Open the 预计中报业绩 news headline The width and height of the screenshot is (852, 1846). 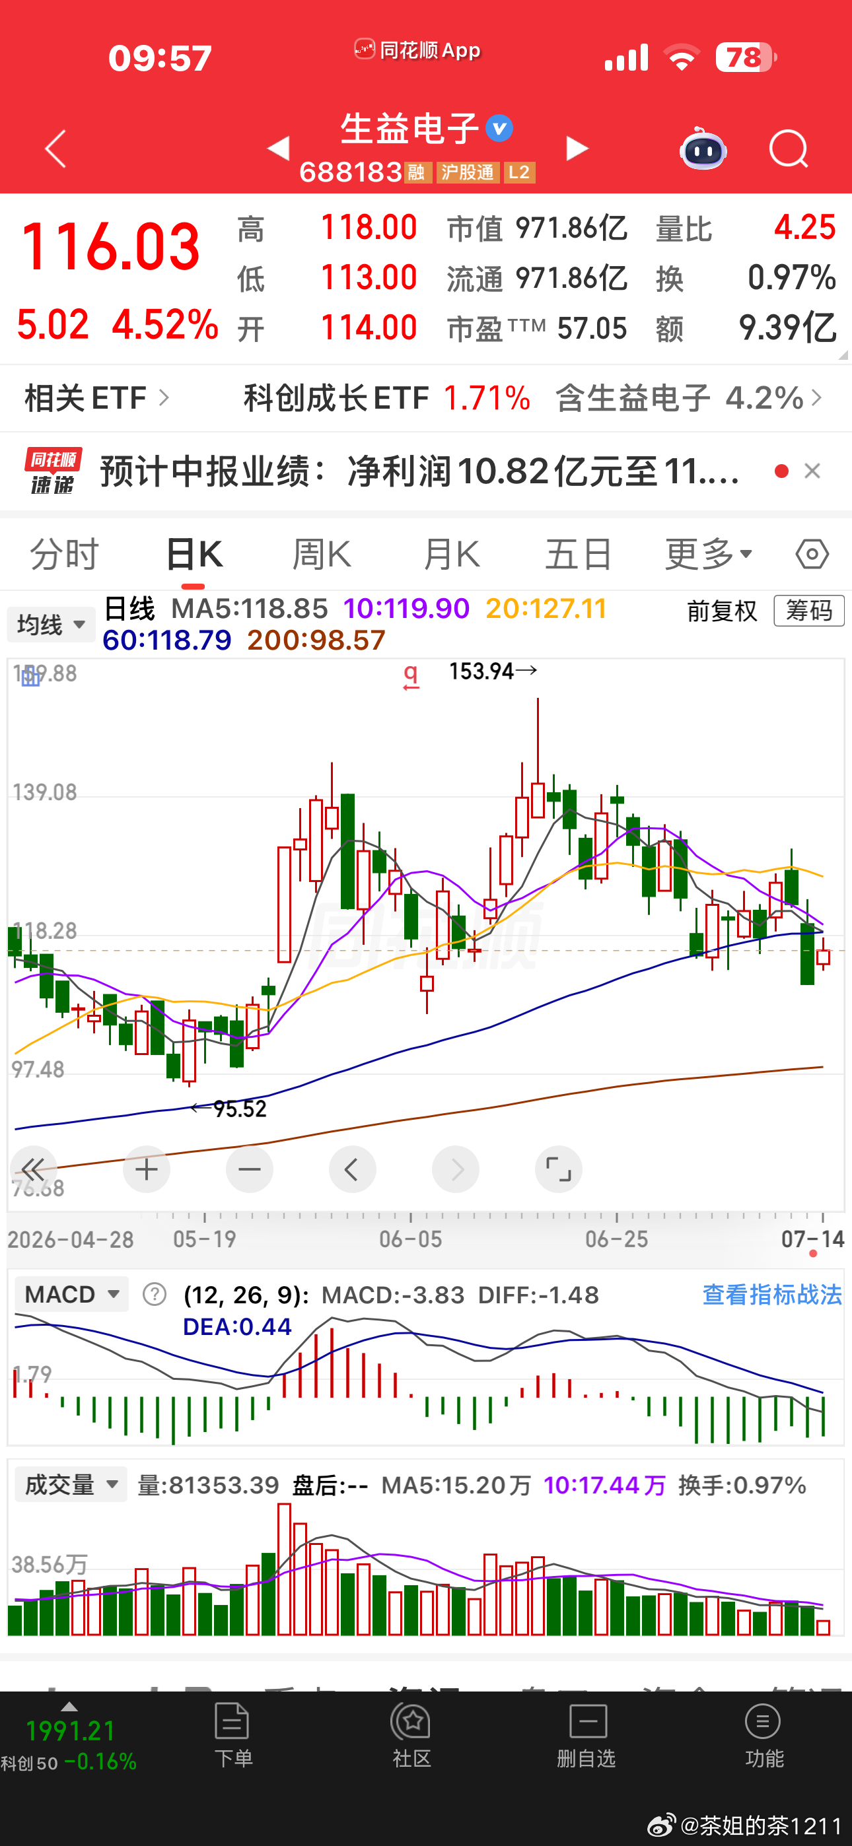pyautogui.click(x=419, y=471)
